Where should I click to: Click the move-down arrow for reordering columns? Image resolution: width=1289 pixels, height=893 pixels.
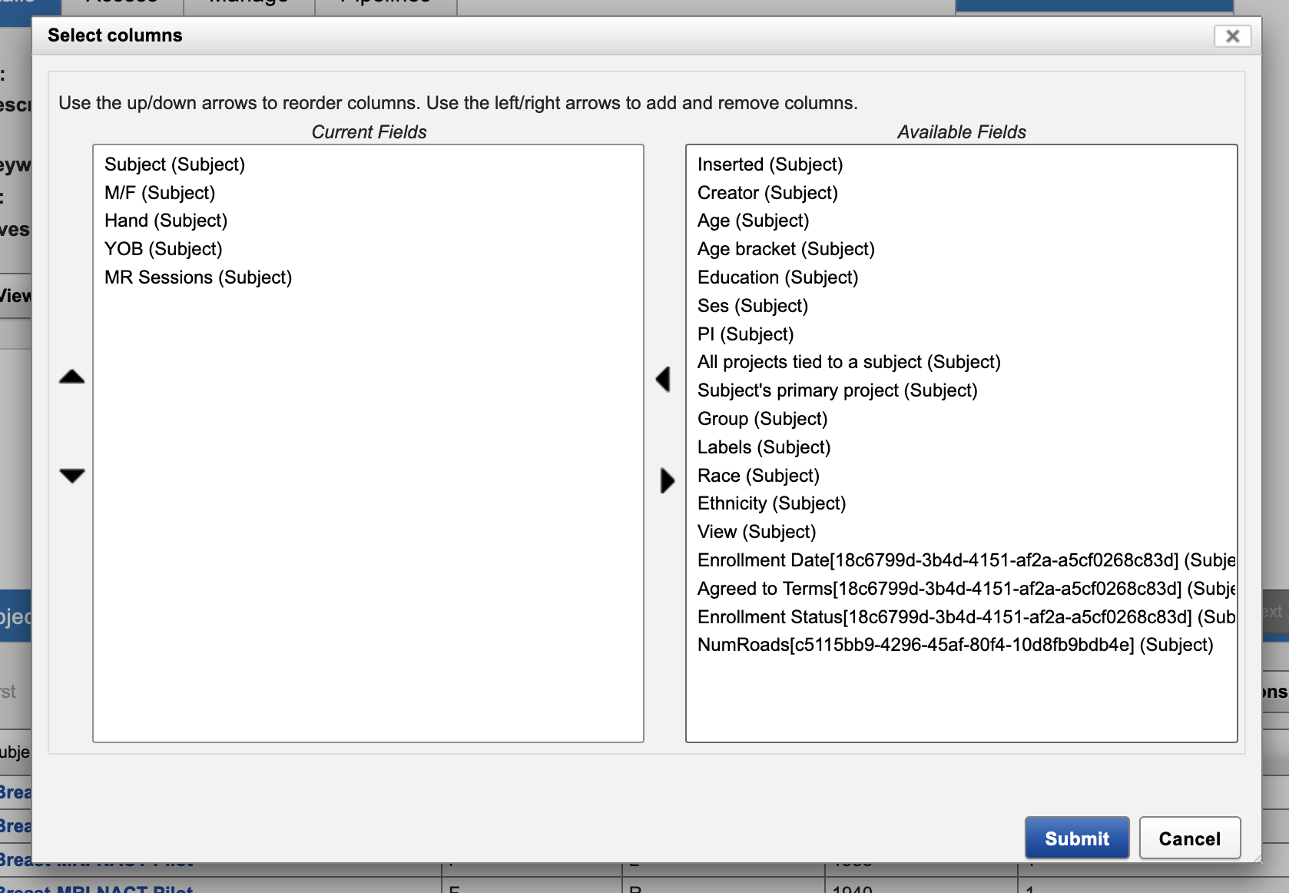[72, 476]
